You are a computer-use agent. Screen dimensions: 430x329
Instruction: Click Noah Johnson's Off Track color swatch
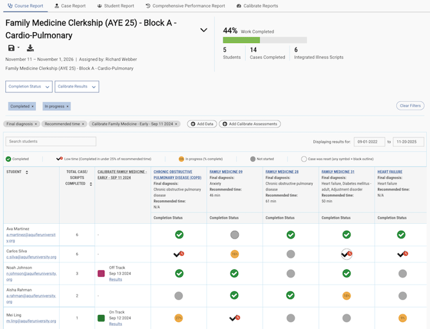[x=101, y=273]
